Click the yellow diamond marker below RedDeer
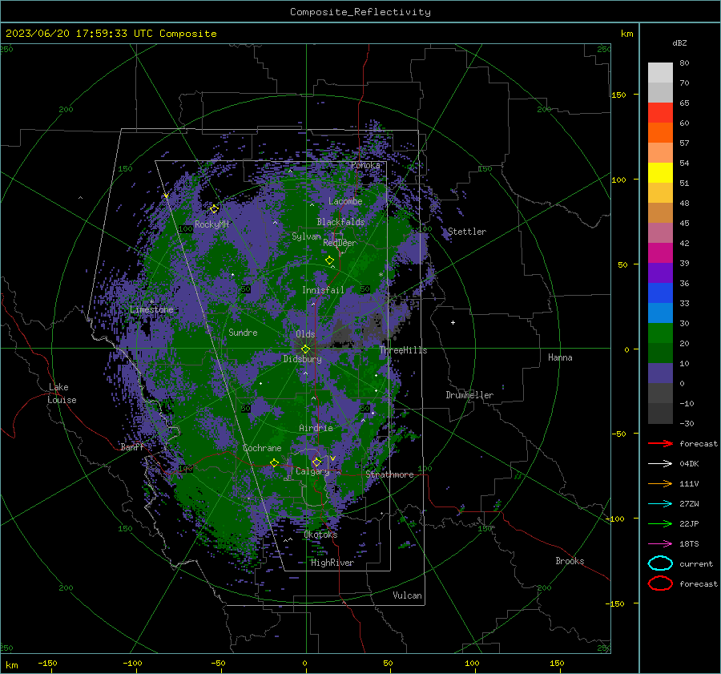The image size is (721, 674). (x=330, y=260)
